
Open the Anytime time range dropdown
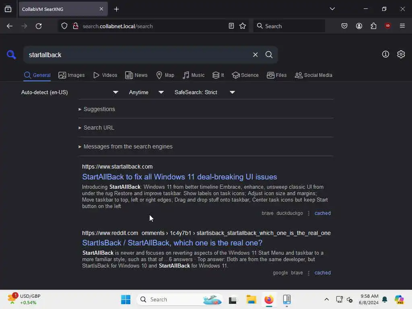(146, 92)
